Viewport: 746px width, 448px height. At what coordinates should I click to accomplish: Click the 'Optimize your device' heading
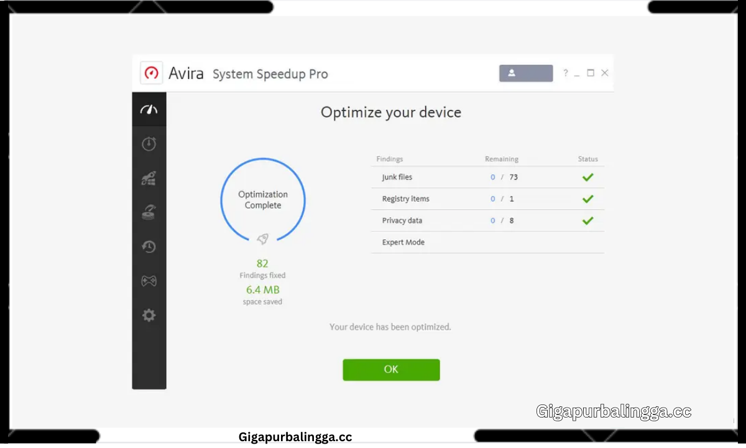tap(391, 113)
